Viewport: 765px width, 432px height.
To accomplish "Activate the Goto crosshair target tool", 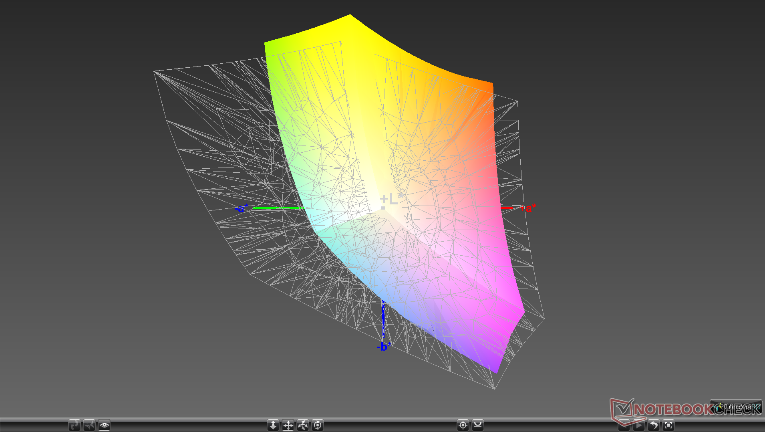I will (463, 425).
